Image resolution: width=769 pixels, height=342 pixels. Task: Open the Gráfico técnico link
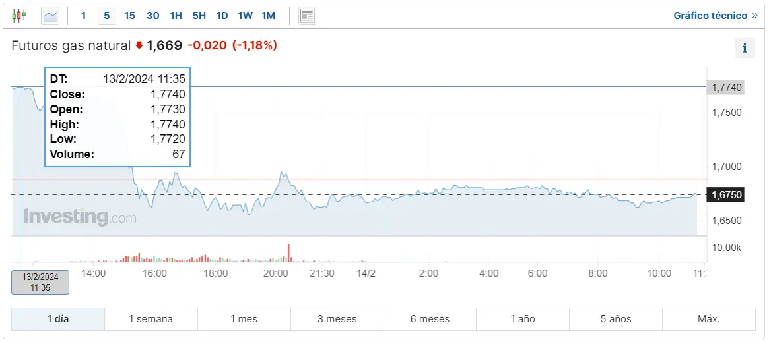pos(715,15)
